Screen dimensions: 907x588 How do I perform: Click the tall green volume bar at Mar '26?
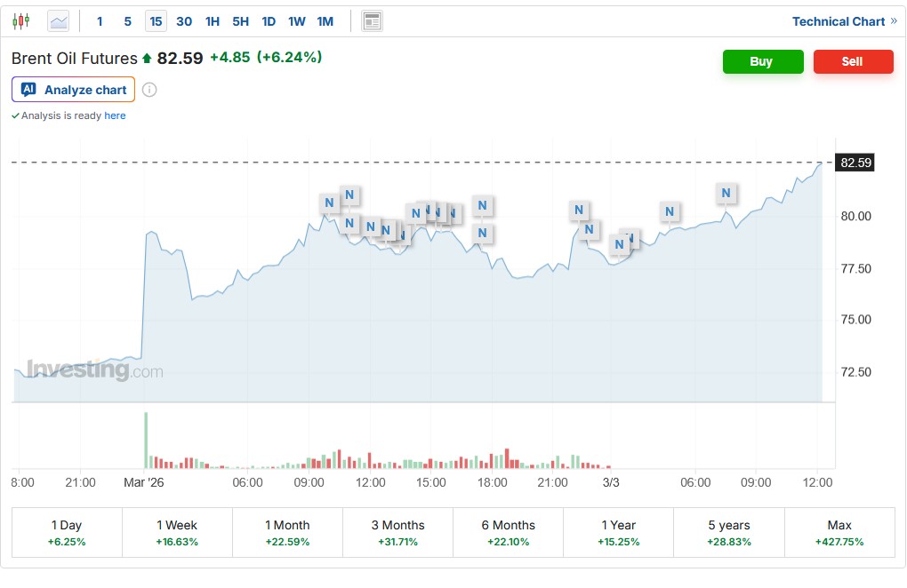(x=146, y=440)
